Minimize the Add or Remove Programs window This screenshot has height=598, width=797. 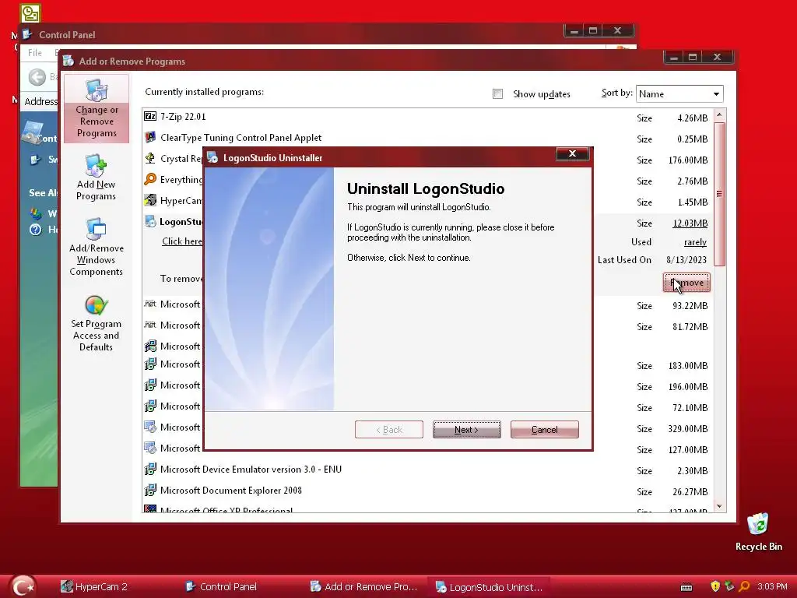tap(674, 57)
